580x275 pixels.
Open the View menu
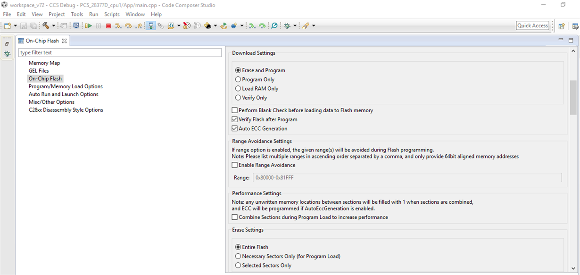pos(37,14)
